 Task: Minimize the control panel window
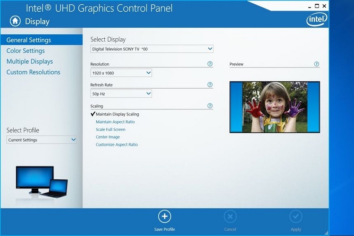[x=310, y=7]
